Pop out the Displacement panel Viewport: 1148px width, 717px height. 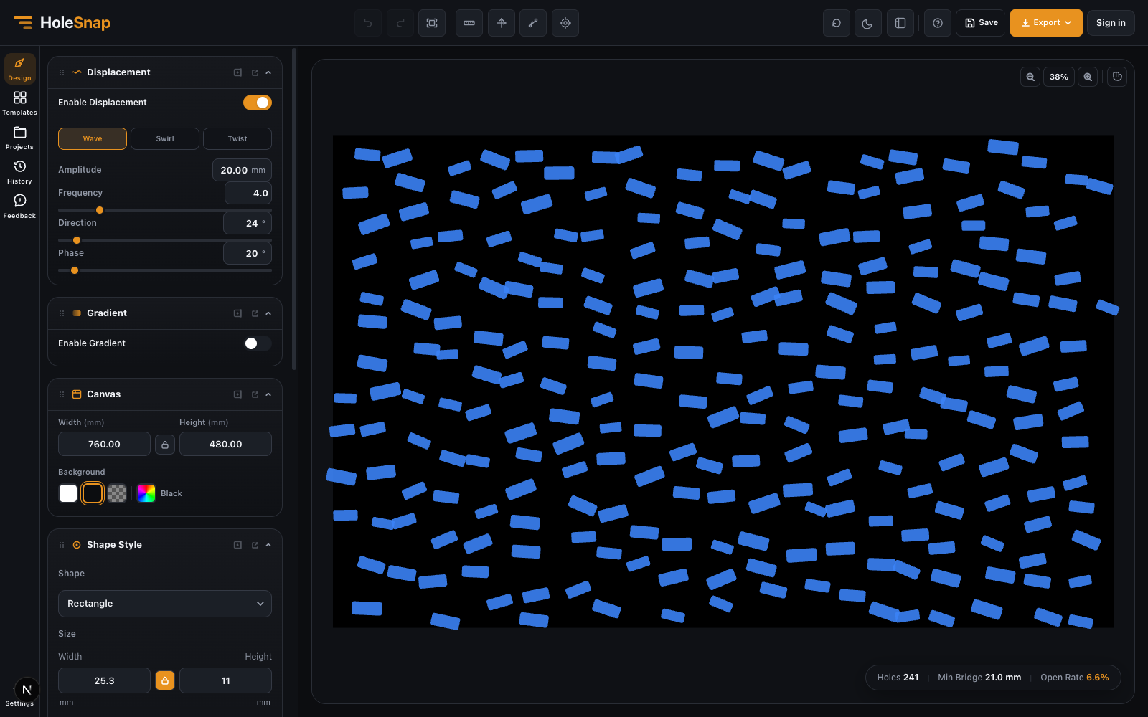pyautogui.click(x=255, y=72)
